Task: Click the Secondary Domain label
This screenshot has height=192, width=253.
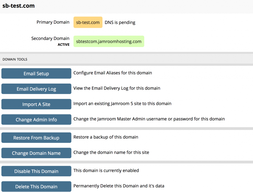Action: pos(50,38)
